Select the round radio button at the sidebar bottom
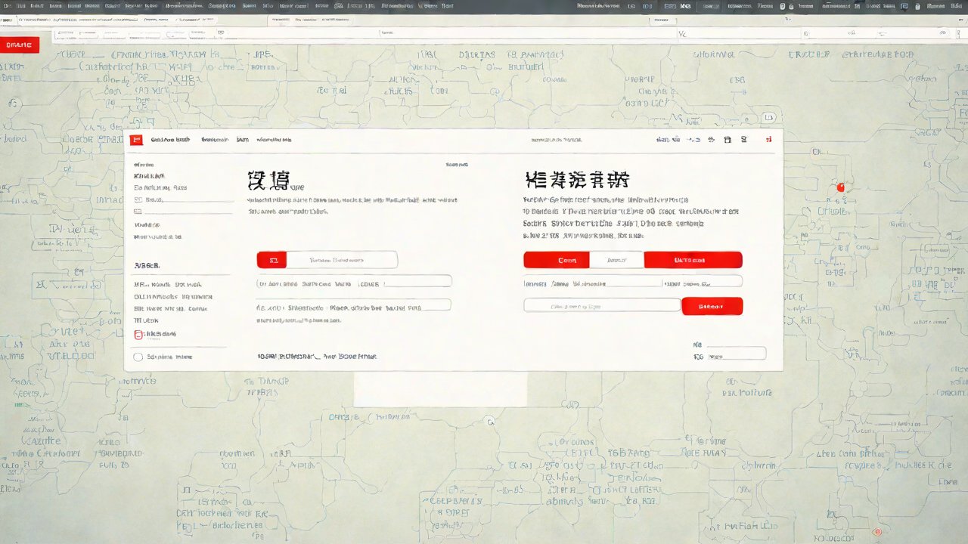 (138, 357)
